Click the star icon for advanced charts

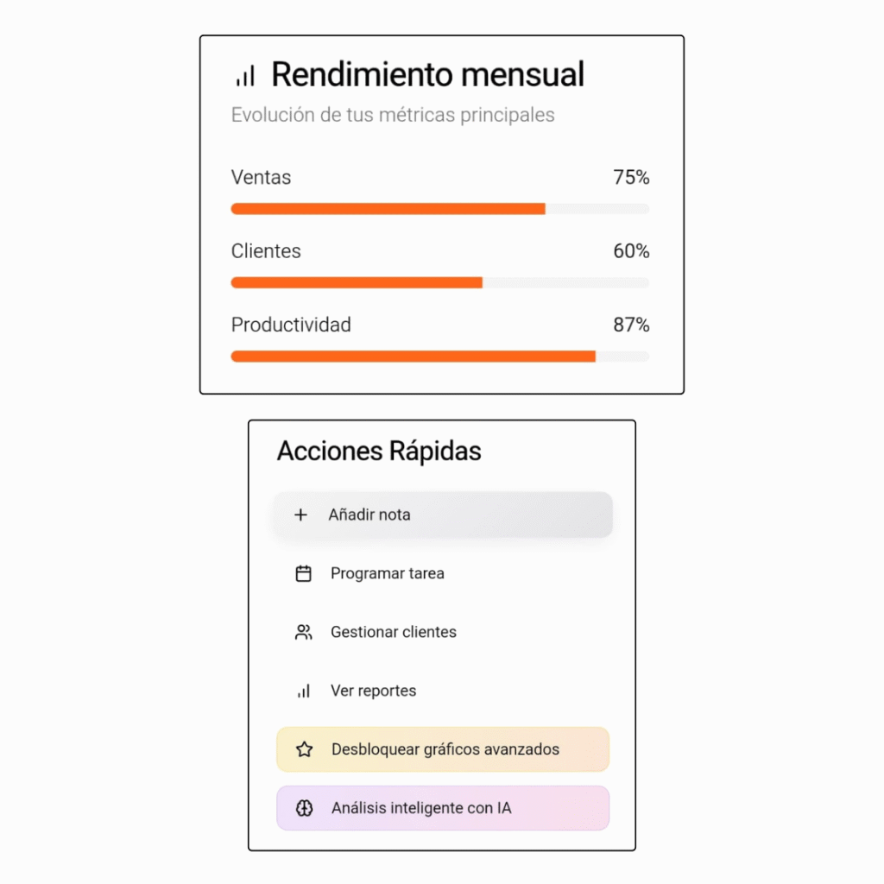[304, 750]
